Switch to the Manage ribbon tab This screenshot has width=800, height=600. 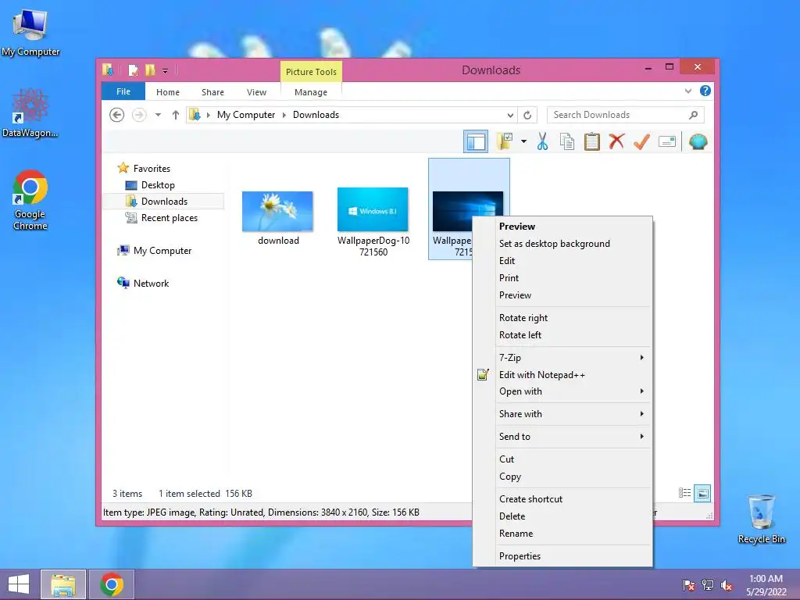[x=311, y=92]
